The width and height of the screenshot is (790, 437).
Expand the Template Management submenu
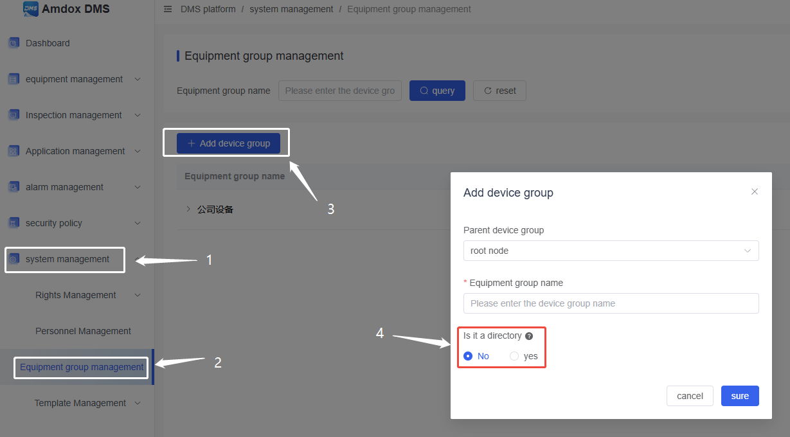[x=137, y=403]
